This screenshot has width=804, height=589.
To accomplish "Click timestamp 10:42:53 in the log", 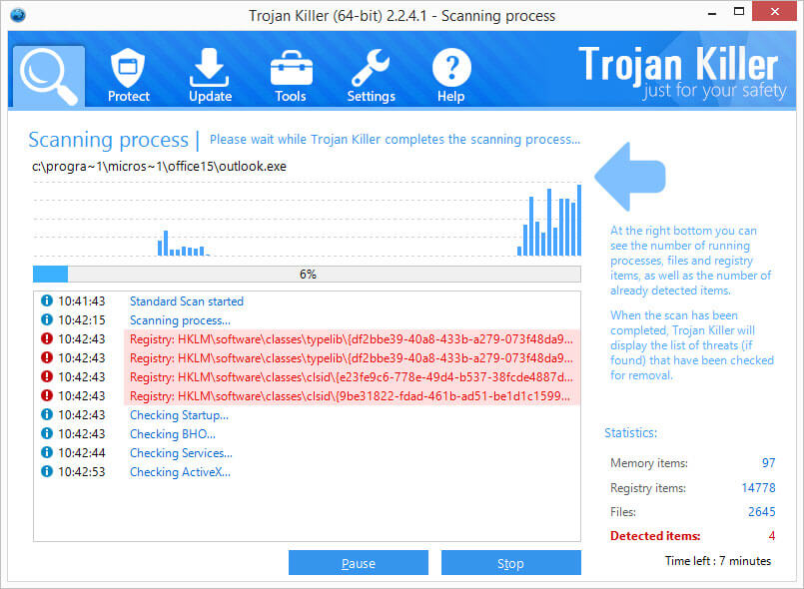I will coord(82,471).
